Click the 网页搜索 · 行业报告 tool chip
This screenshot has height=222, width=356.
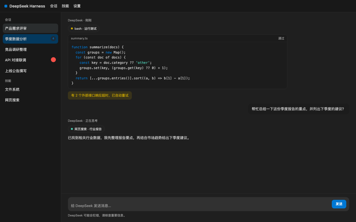86,129
